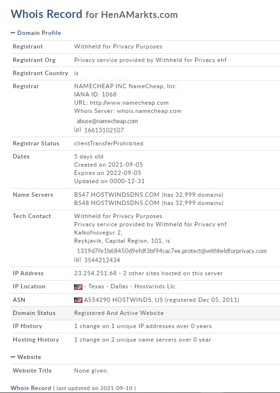
Task: Click the withheldforprivacy.com protect email
Action: click(x=171, y=251)
